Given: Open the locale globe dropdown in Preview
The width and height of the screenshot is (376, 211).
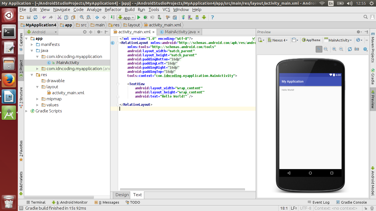Looking at the screenshot, I should 359,40.
